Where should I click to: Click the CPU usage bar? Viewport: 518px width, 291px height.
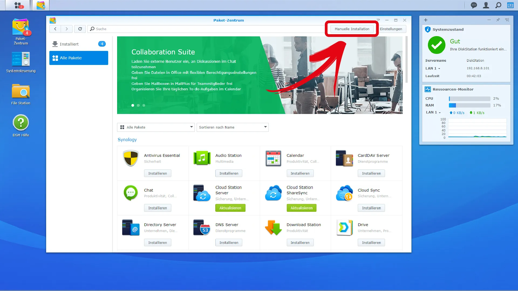(x=469, y=99)
